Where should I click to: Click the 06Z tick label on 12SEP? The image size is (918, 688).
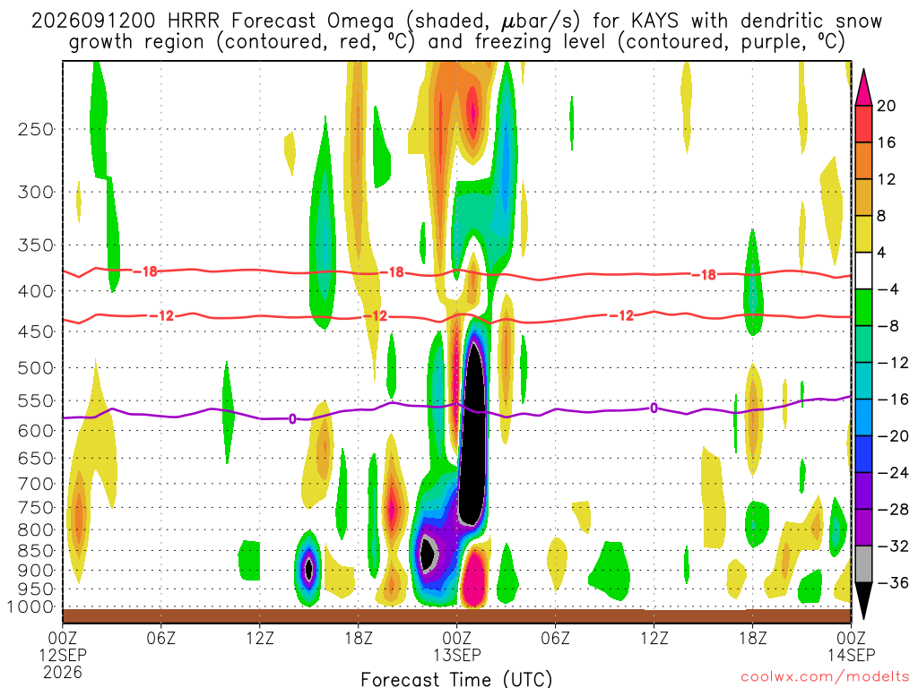(x=161, y=638)
